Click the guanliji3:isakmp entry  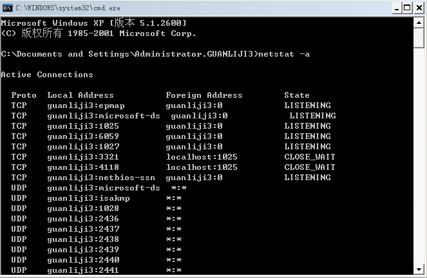coord(88,198)
